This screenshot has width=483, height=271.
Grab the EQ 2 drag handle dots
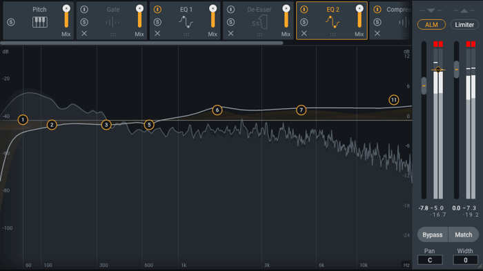[333, 34]
